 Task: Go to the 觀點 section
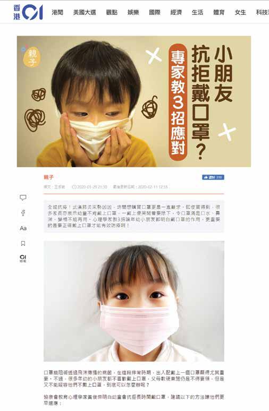pos(112,12)
